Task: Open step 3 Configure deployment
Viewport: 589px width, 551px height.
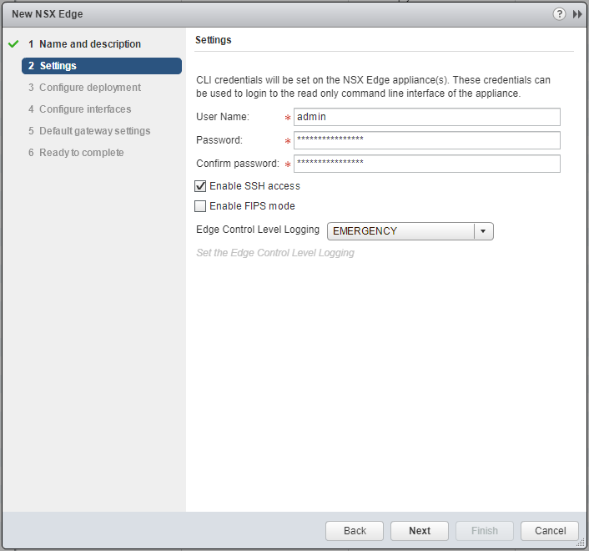Action: (x=90, y=88)
